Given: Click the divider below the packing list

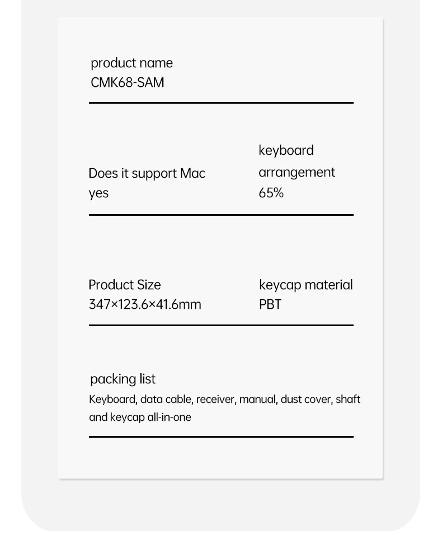Looking at the screenshot, I should [221, 437].
